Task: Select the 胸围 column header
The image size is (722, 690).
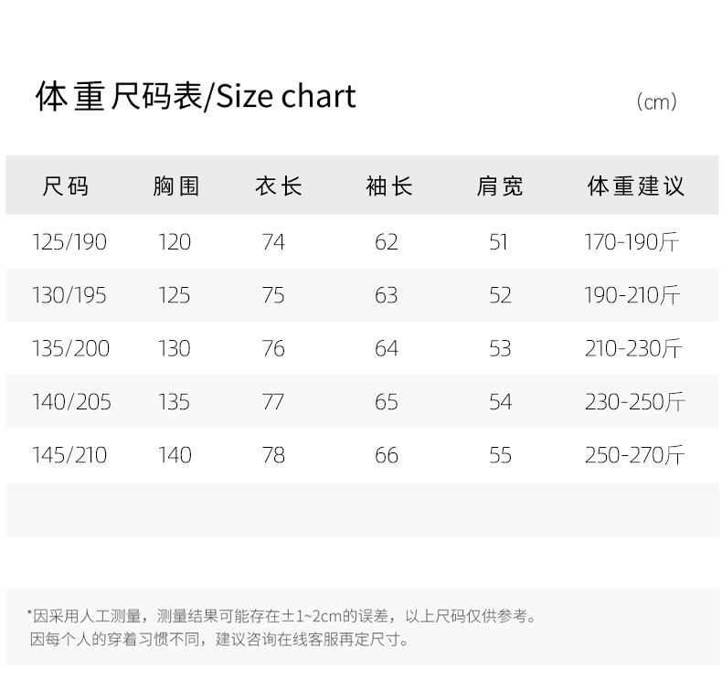Action: click(x=175, y=186)
